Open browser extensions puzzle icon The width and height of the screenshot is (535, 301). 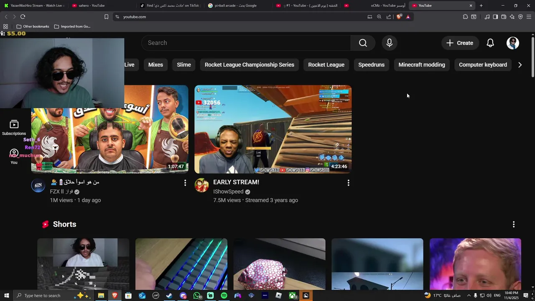pyautogui.click(x=465, y=17)
